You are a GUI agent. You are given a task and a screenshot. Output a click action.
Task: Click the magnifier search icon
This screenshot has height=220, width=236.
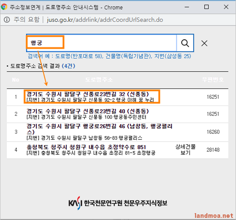pyautogui.click(x=185, y=43)
